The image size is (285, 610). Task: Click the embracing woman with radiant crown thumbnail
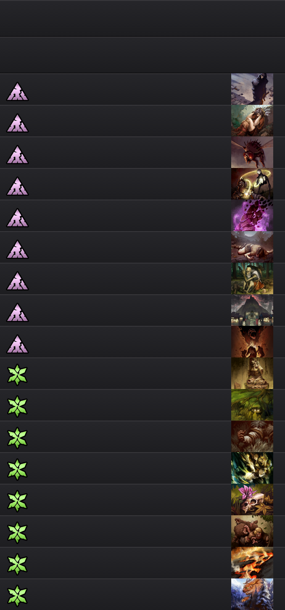point(252,121)
